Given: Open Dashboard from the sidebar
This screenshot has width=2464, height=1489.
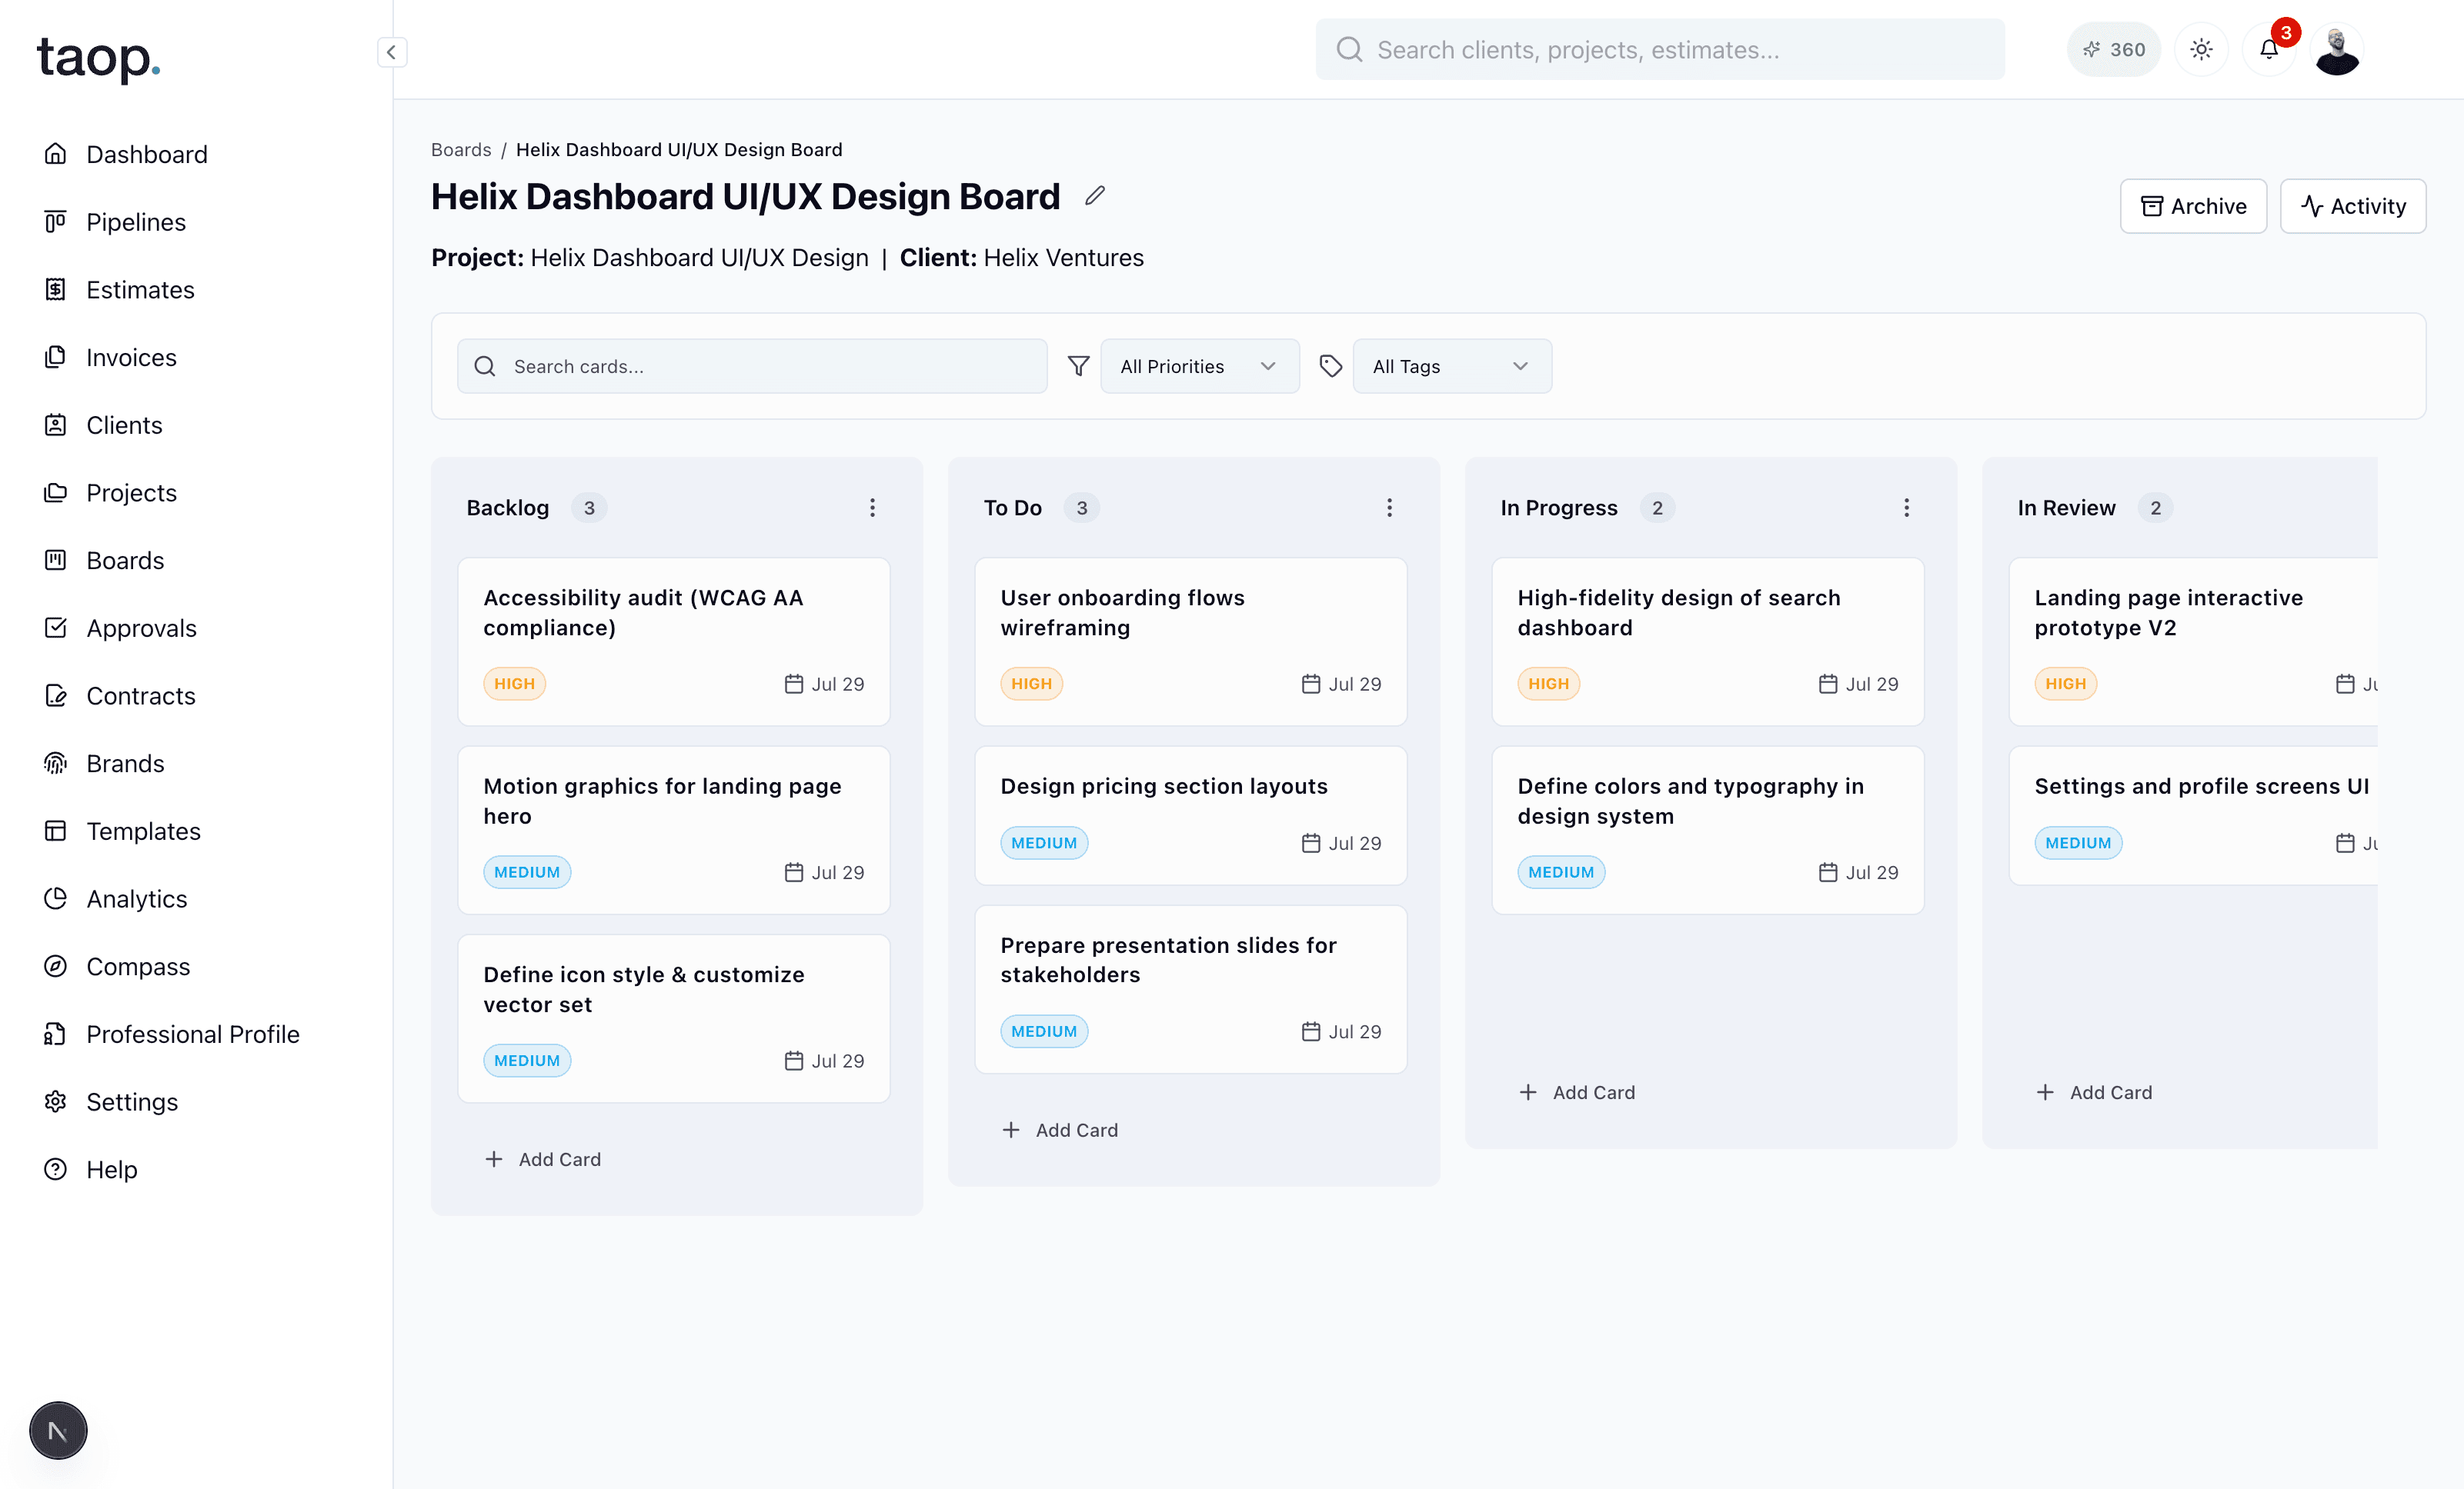Looking at the screenshot, I should pyautogui.click(x=146, y=154).
